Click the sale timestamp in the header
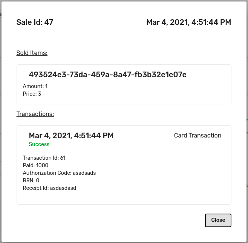Screen dimensions: 248x243 tap(188, 23)
